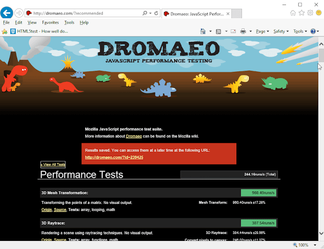Open the address bar autocomplete dropdown arrow
Screen dimensions: 324x249
[150, 13]
